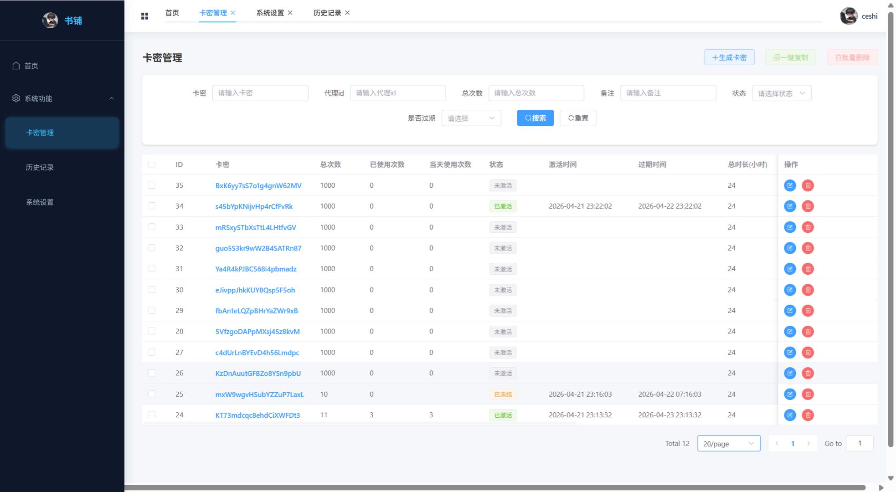Check the checkbox for row ID 26
Viewport: 896px width, 492px height.
(152, 373)
